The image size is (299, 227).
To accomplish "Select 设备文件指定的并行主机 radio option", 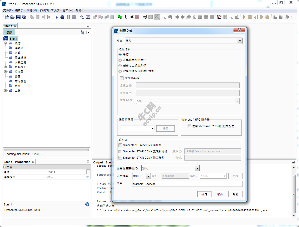I will [120, 71].
